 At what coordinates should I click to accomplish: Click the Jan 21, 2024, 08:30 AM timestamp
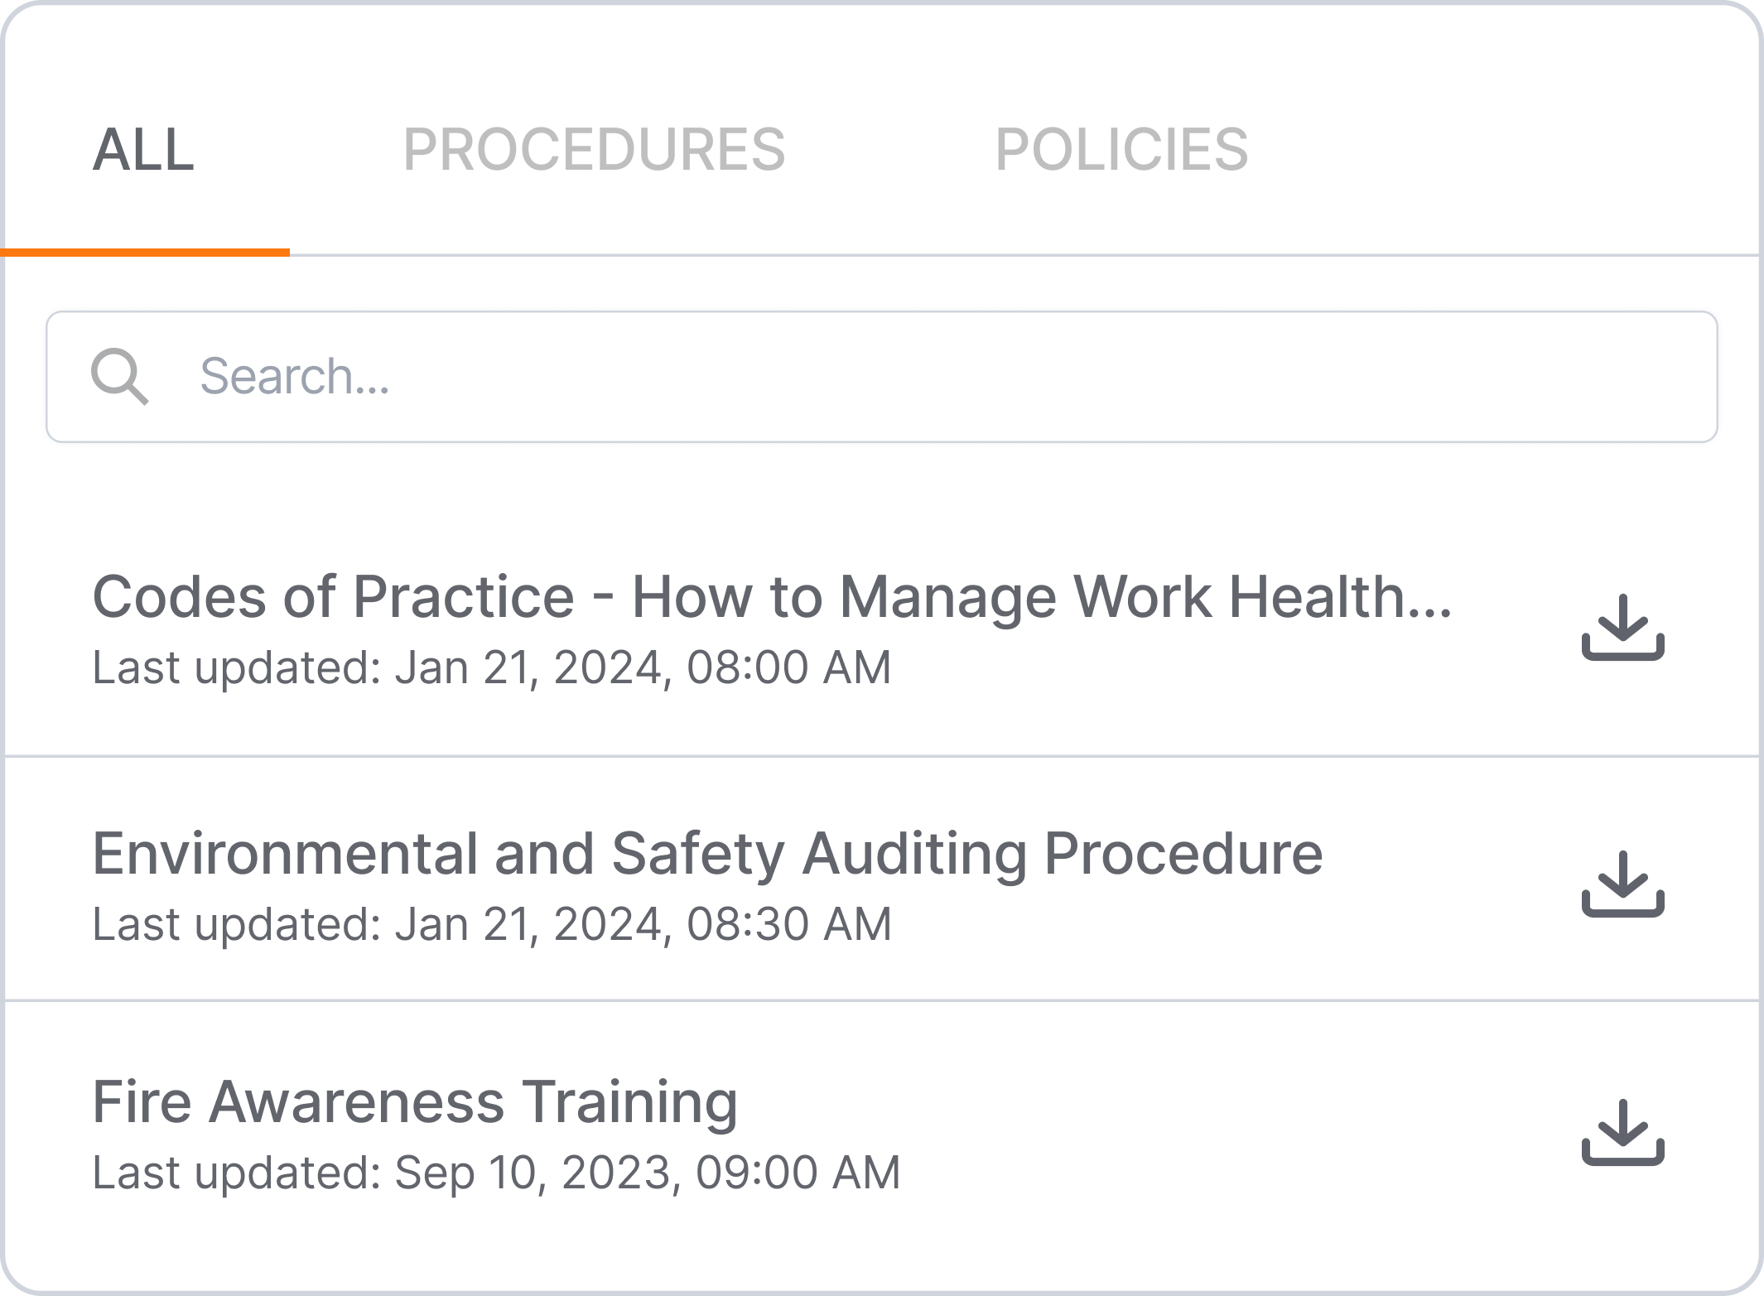point(642,924)
